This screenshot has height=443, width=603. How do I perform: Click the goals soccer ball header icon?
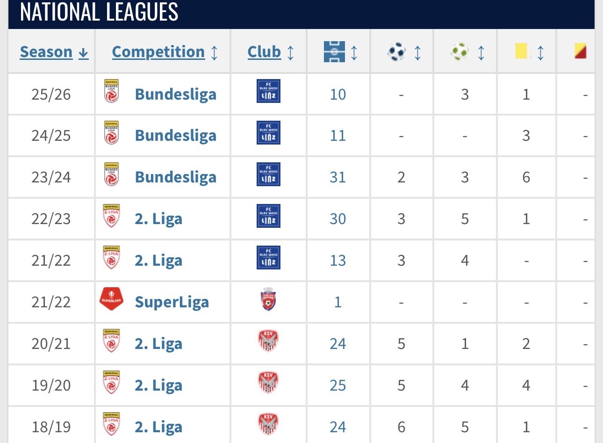(397, 51)
